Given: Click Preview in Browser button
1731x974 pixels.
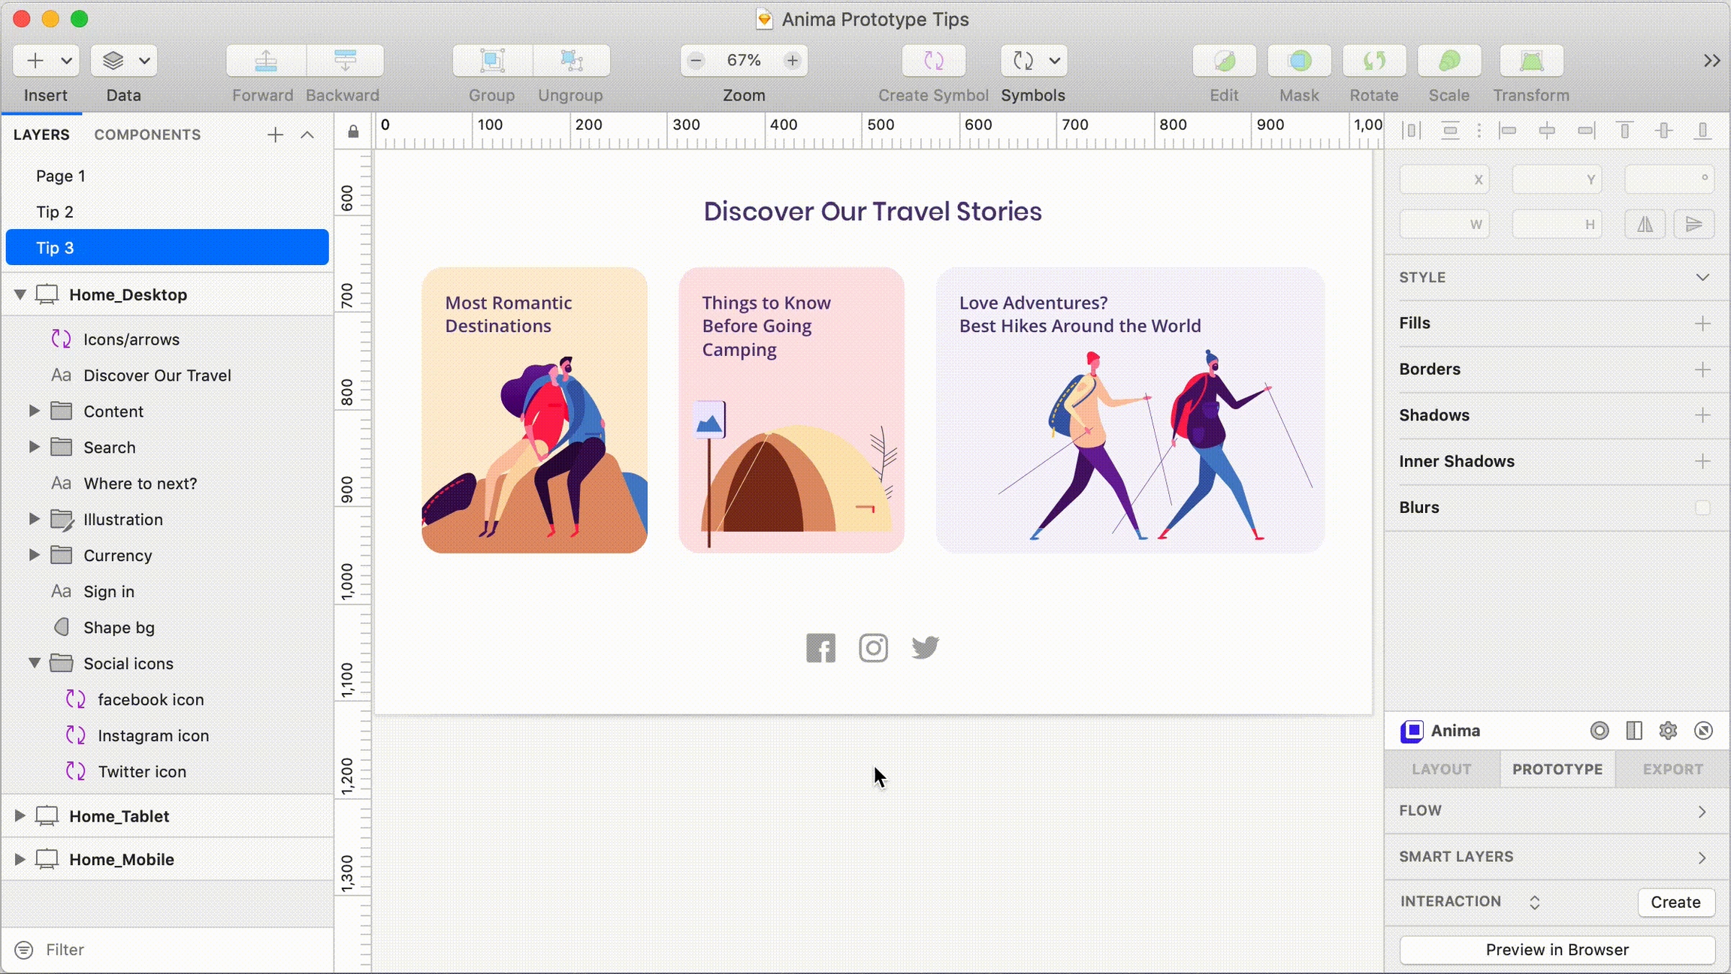Looking at the screenshot, I should 1557,949.
